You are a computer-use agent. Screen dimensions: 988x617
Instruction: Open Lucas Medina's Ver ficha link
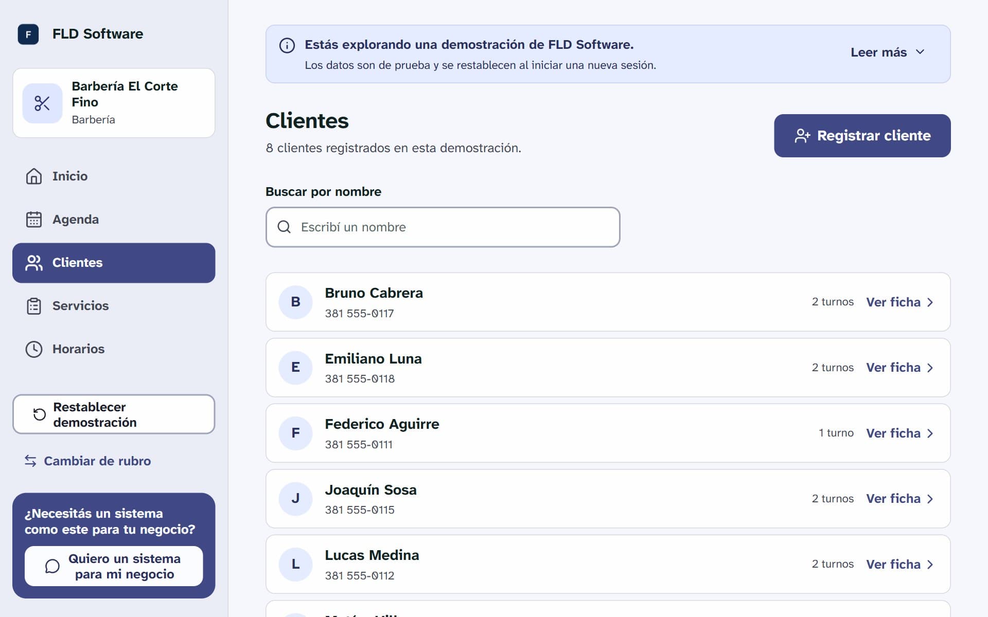(x=899, y=564)
